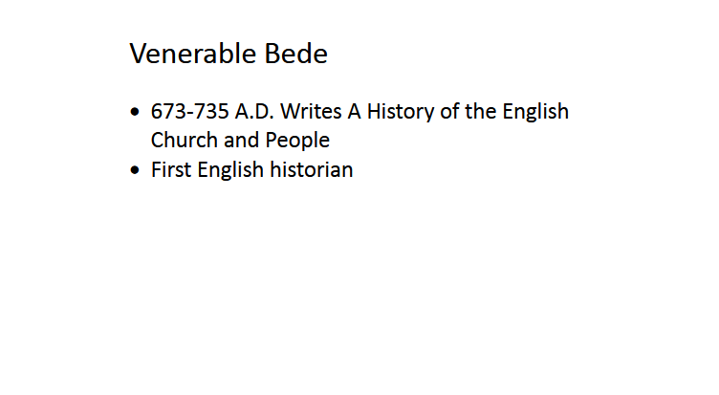Image resolution: width=719 pixels, height=395 pixels.
Task: Click "and" between Church and People
Action: coord(241,141)
